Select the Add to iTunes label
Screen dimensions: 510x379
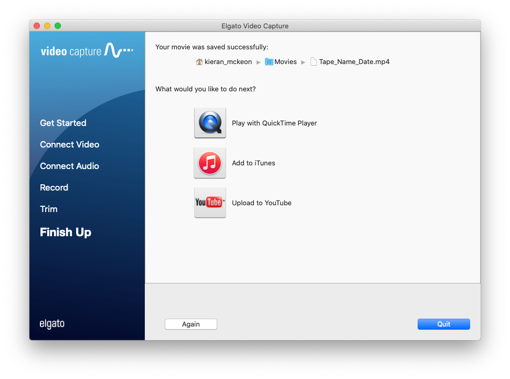(x=253, y=163)
